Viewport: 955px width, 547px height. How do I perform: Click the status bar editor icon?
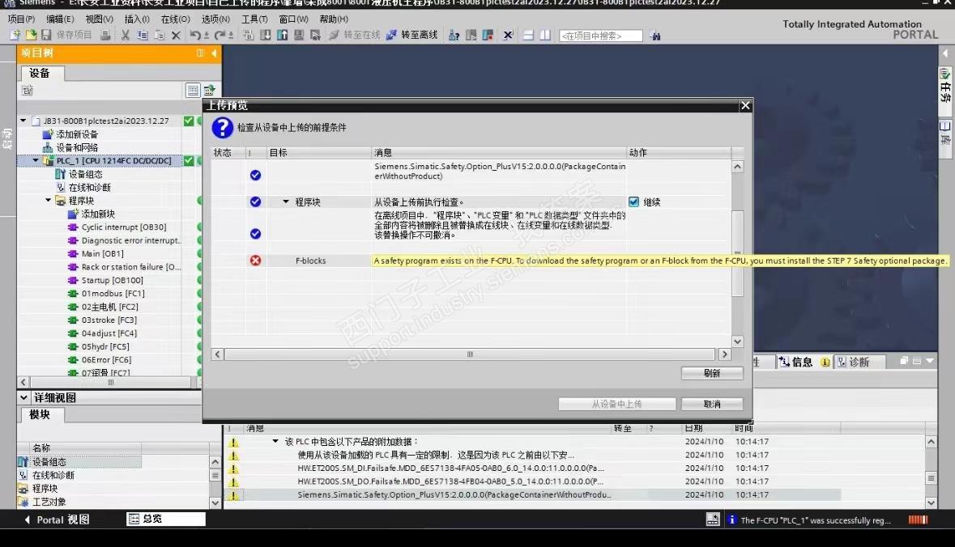pyautogui.click(x=713, y=519)
